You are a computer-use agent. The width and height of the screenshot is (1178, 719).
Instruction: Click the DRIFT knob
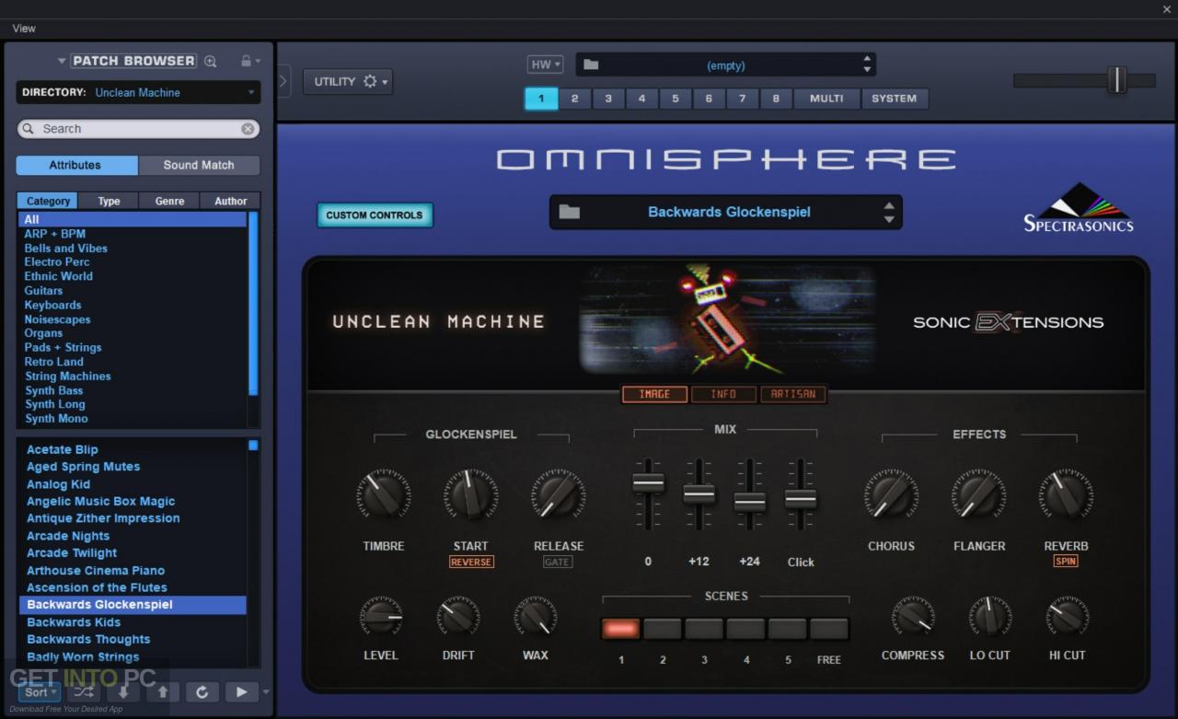point(457,616)
